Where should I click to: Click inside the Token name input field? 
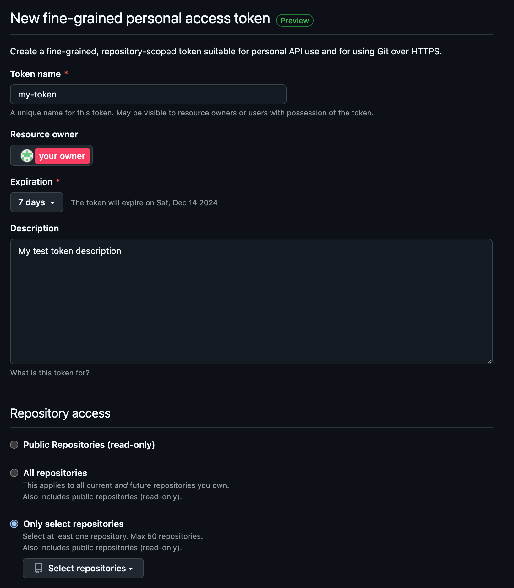pyautogui.click(x=148, y=94)
